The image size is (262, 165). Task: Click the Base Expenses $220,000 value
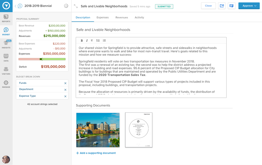point(59,43)
